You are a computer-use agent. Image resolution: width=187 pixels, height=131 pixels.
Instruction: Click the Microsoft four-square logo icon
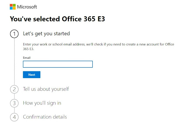tap(13, 7)
